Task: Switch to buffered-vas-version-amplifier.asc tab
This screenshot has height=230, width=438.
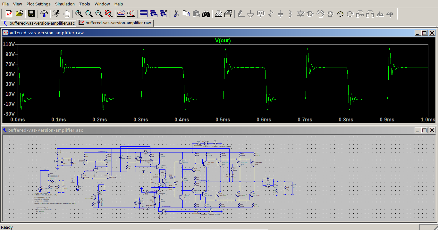Action: click(39, 23)
